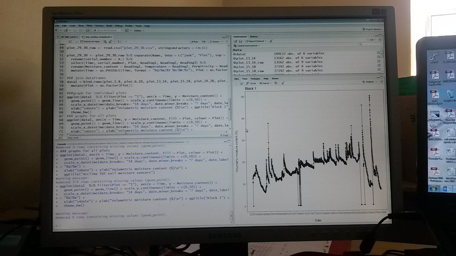
Task: Expand the plot_15_18 data frame entry
Action: click(x=234, y=67)
